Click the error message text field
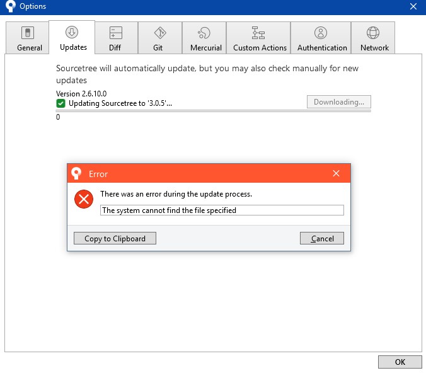The height and width of the screenshot is (373, 426). 222,210
